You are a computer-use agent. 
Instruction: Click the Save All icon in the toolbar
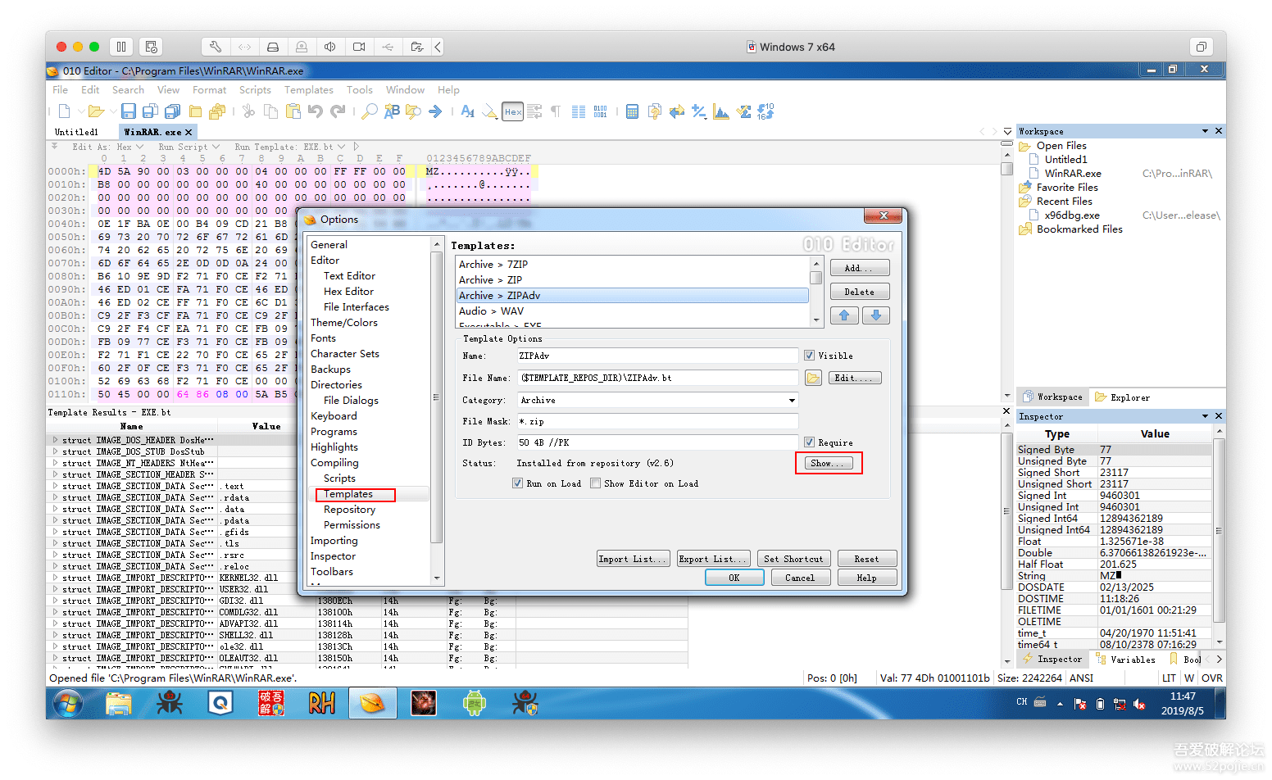[x=172, y=111]
